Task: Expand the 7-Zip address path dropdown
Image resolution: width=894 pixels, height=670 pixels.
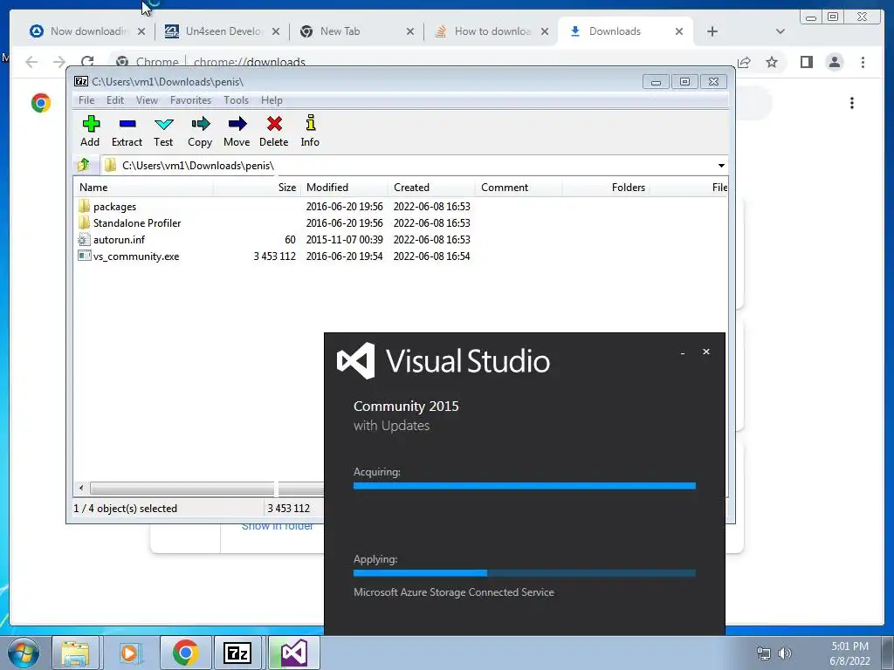Action: [x=721, y=165]
